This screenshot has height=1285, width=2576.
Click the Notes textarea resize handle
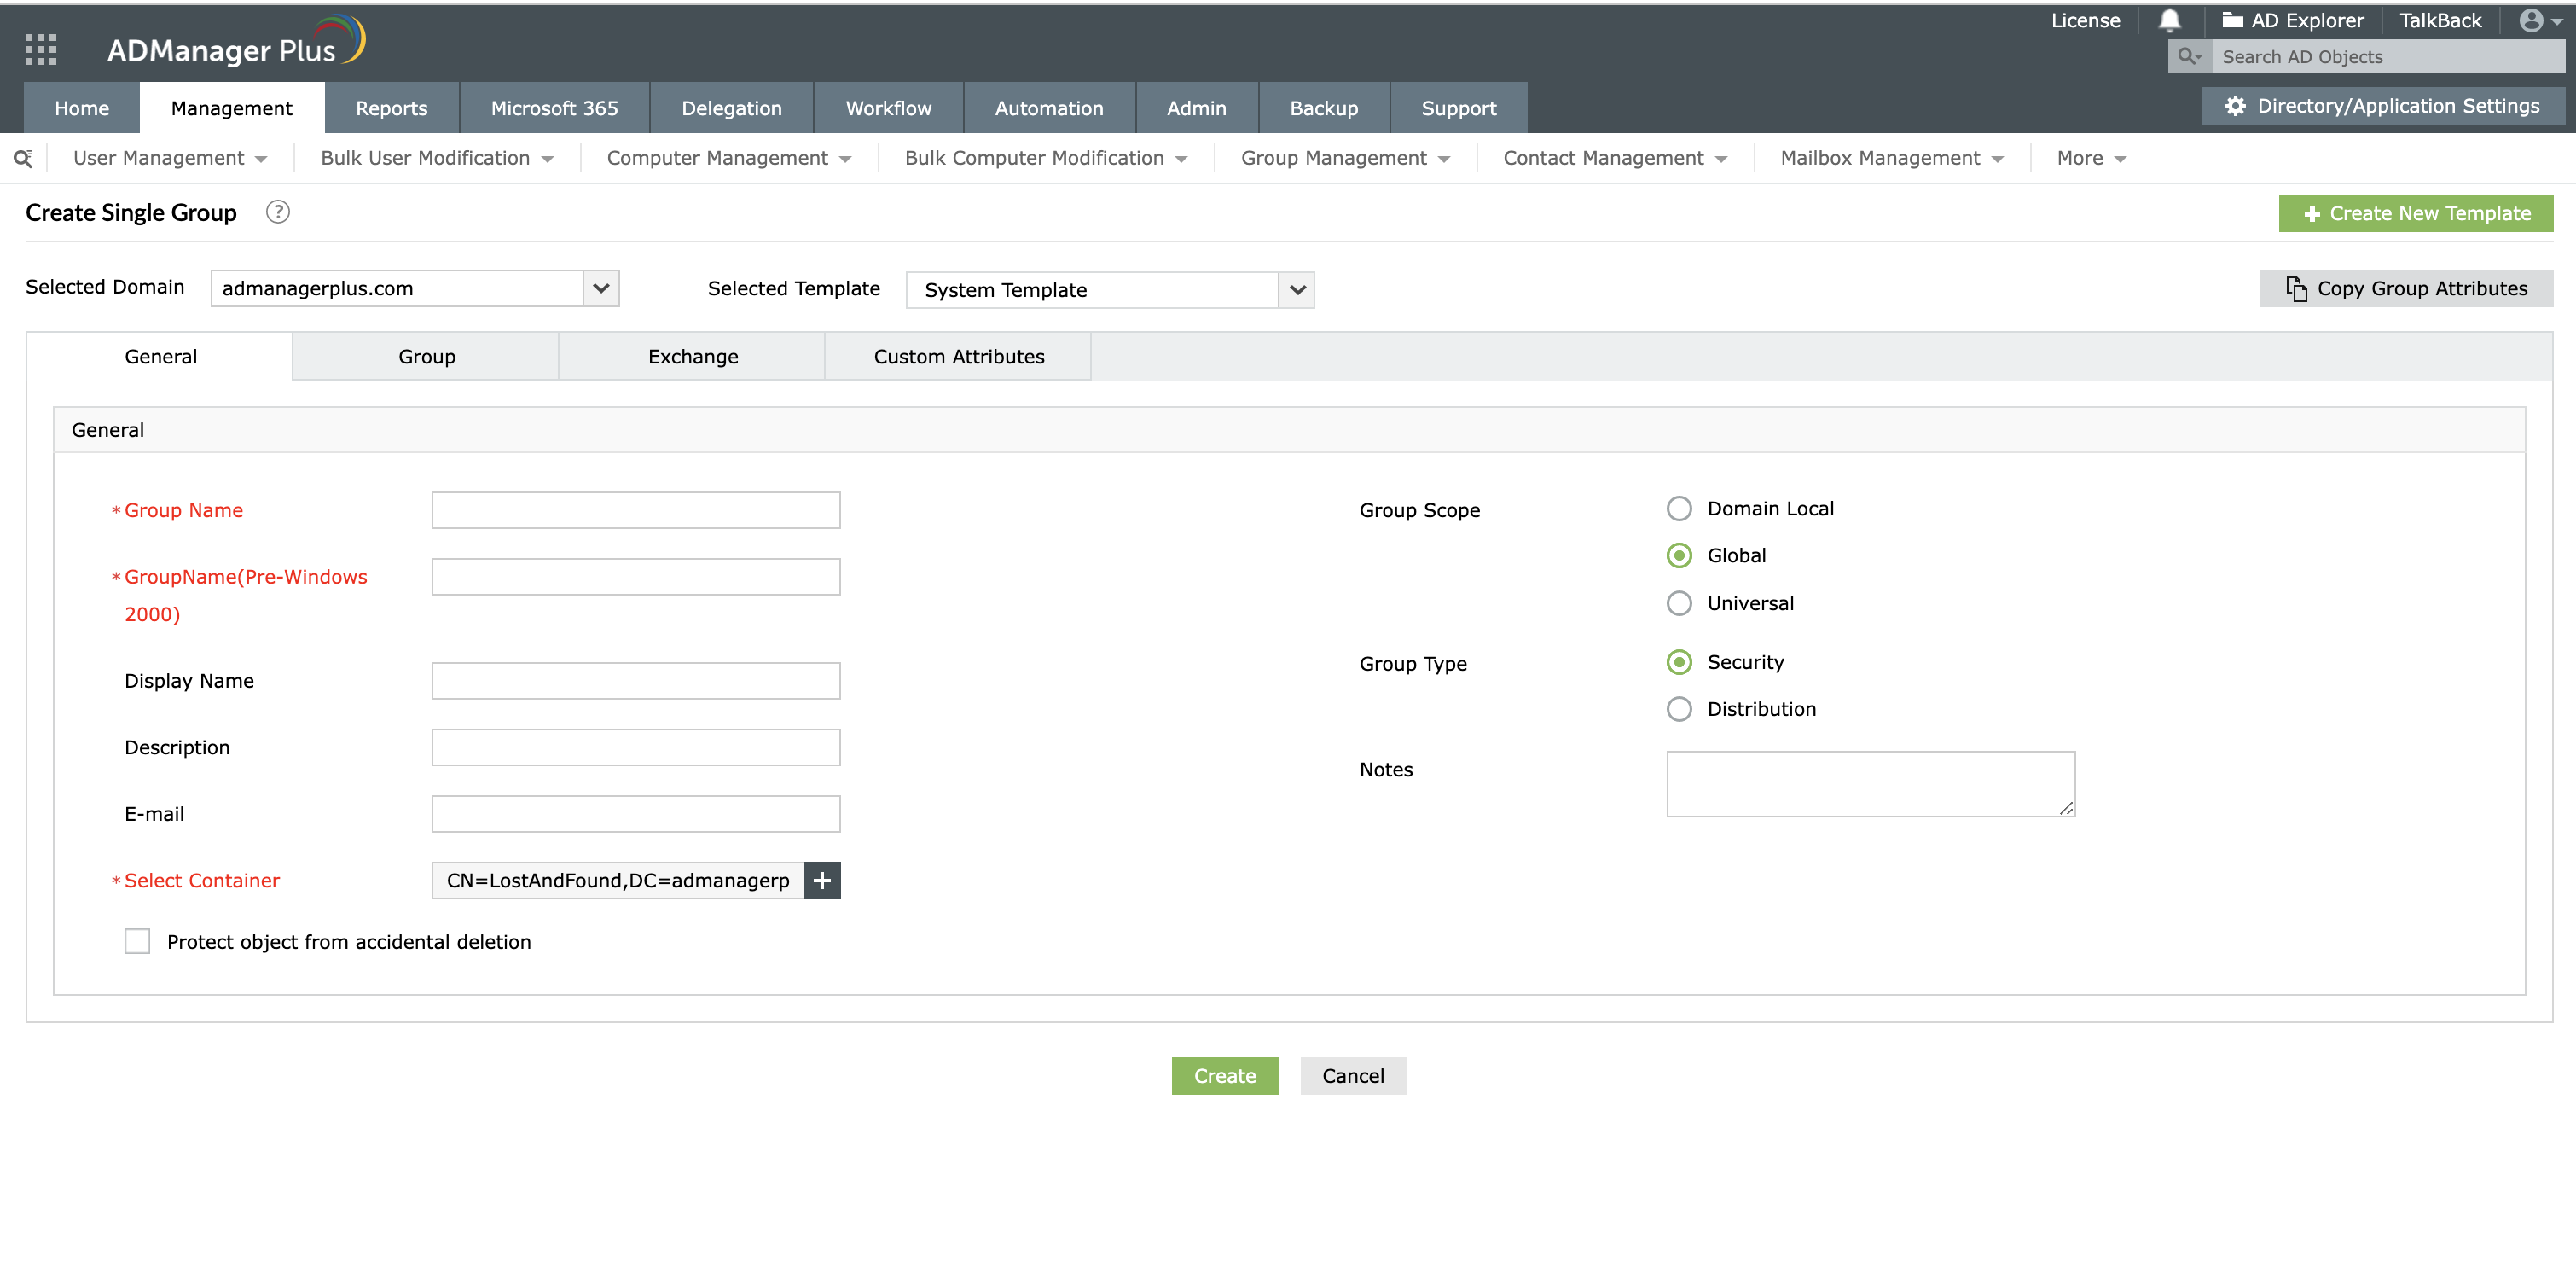pyautogui.click(x=2066, y=808)
